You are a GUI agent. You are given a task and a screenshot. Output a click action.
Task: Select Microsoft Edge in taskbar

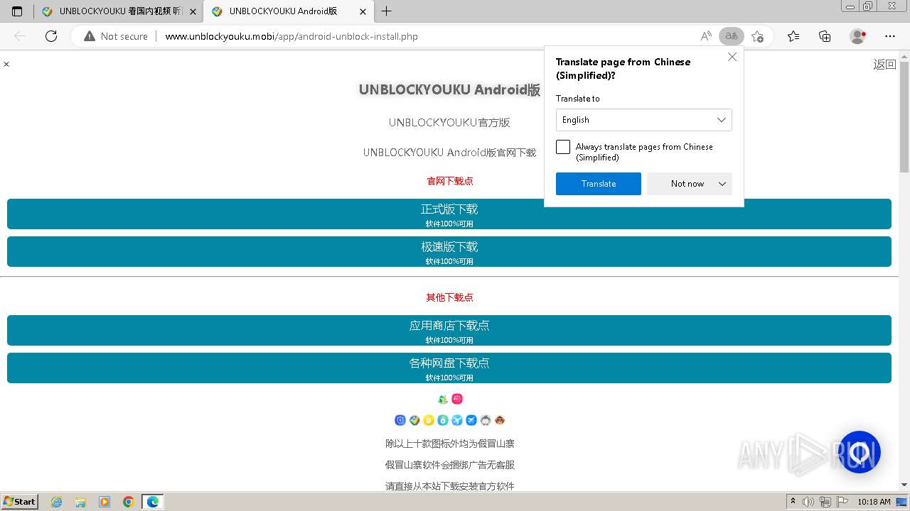pos(153,502)
